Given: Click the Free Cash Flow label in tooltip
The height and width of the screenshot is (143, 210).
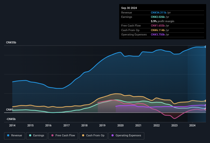Looking at the screenshot, I should click(x=131, y=26).
